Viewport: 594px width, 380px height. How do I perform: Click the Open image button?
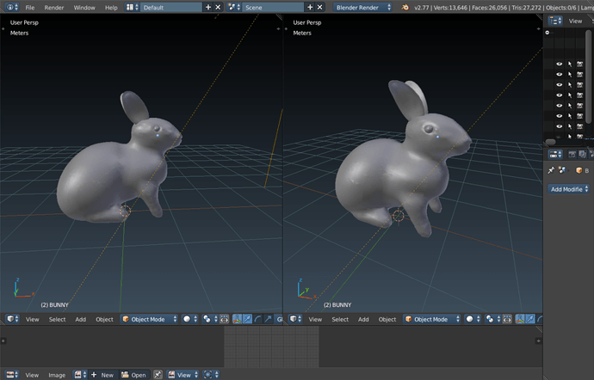133,375
